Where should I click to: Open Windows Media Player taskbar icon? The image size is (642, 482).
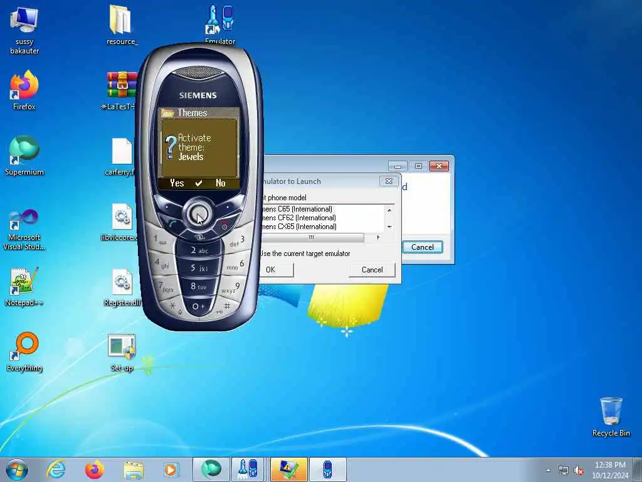pos(171,469)
